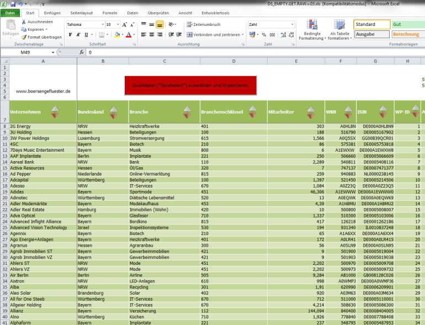Viewport: 425px width, 325px height.
Task: Toggle centered horizontal text alignment
Action: tap(152, 34)
